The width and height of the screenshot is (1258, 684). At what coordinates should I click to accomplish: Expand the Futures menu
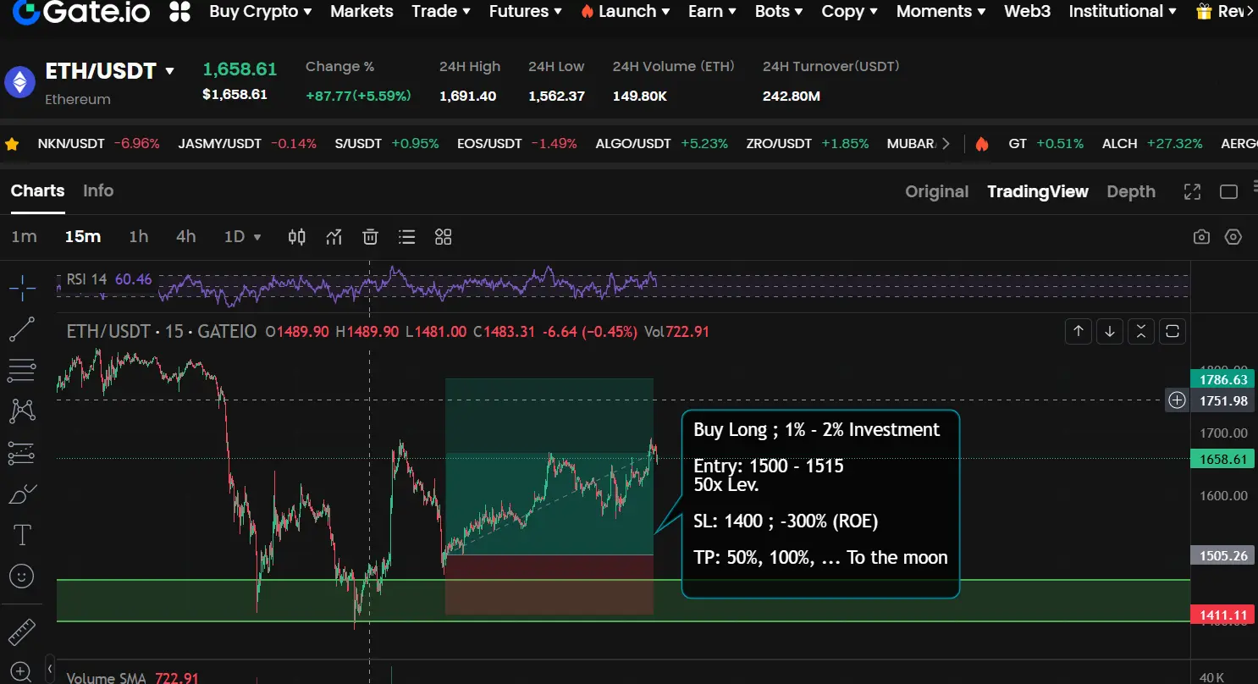coord(526,11)
